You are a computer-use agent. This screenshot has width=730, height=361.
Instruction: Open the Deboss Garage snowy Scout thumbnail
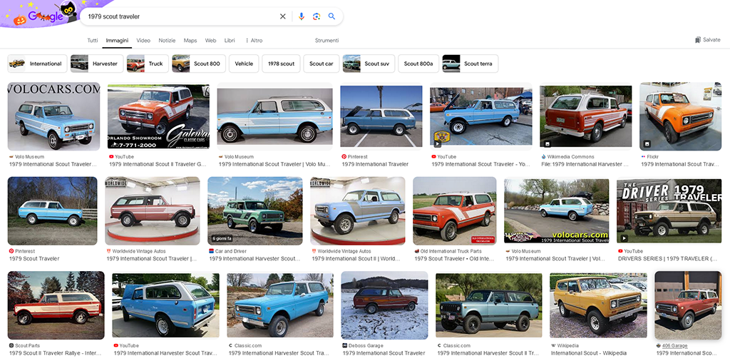[384, 305]
